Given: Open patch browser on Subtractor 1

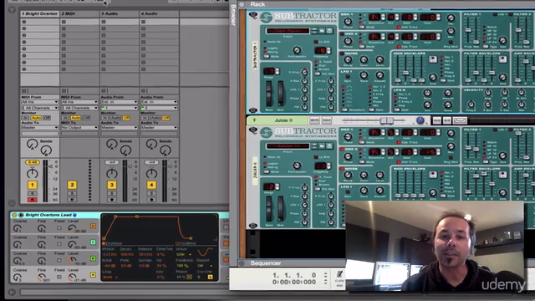Looking at the screenshot, I should pyautogui.click(x=322, y=31).
